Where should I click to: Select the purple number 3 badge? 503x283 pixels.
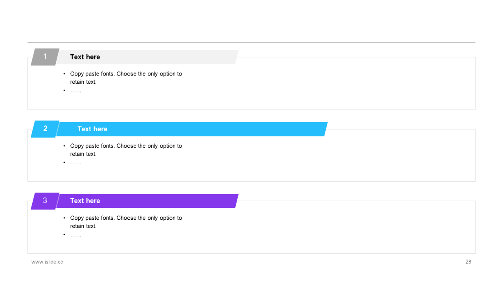pyautogui.click(x=45, y=201)
